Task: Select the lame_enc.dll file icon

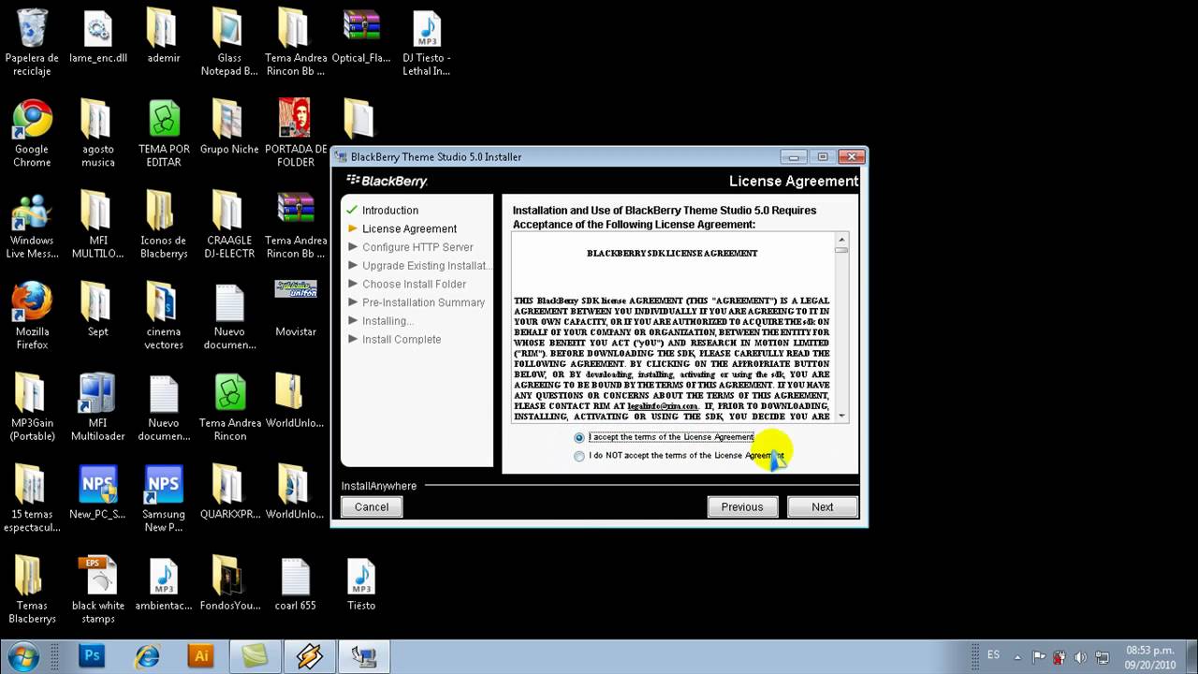Action: (x=98, y=38)
